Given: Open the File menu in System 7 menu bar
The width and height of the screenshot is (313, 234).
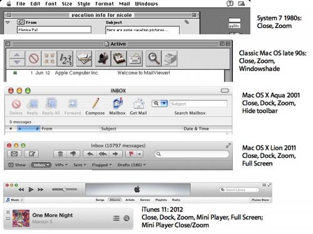Looking at the screenshot, I should click(21, 4).
